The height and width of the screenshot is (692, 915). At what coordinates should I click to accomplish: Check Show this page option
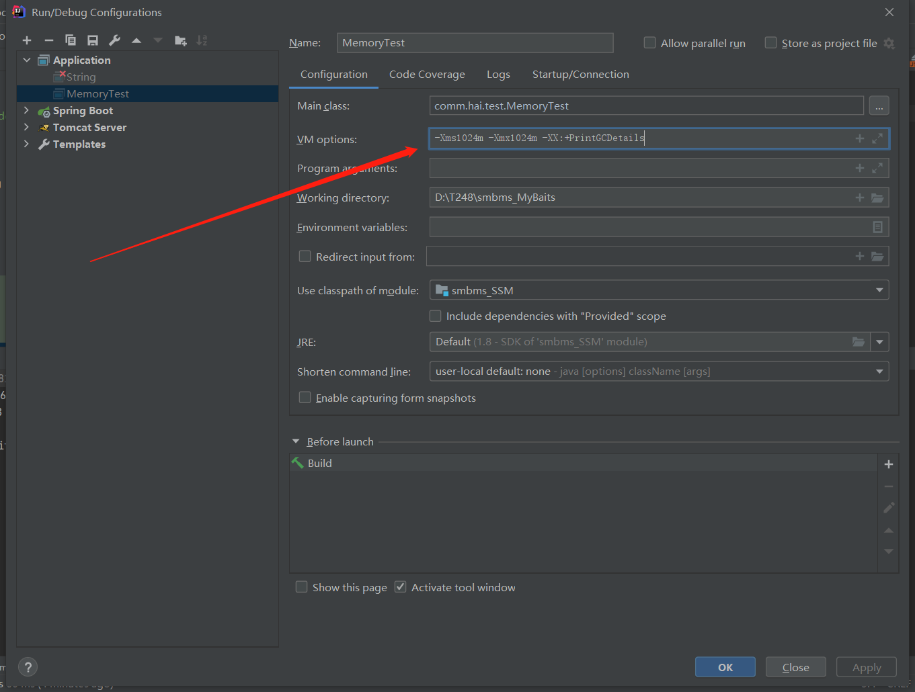(301, 587)
